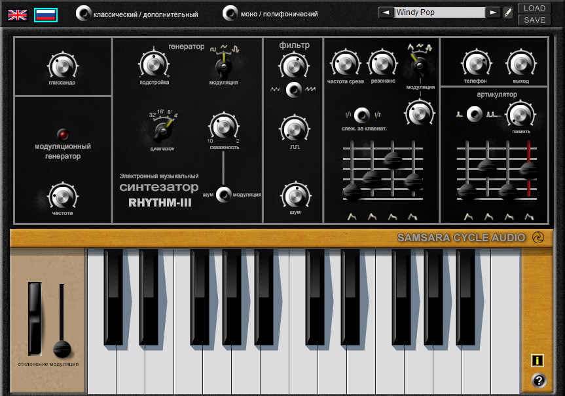The width and height of the screenshot is (565, 396).
Task: Play the last white key on keyboard
Action: coord(505,321)
